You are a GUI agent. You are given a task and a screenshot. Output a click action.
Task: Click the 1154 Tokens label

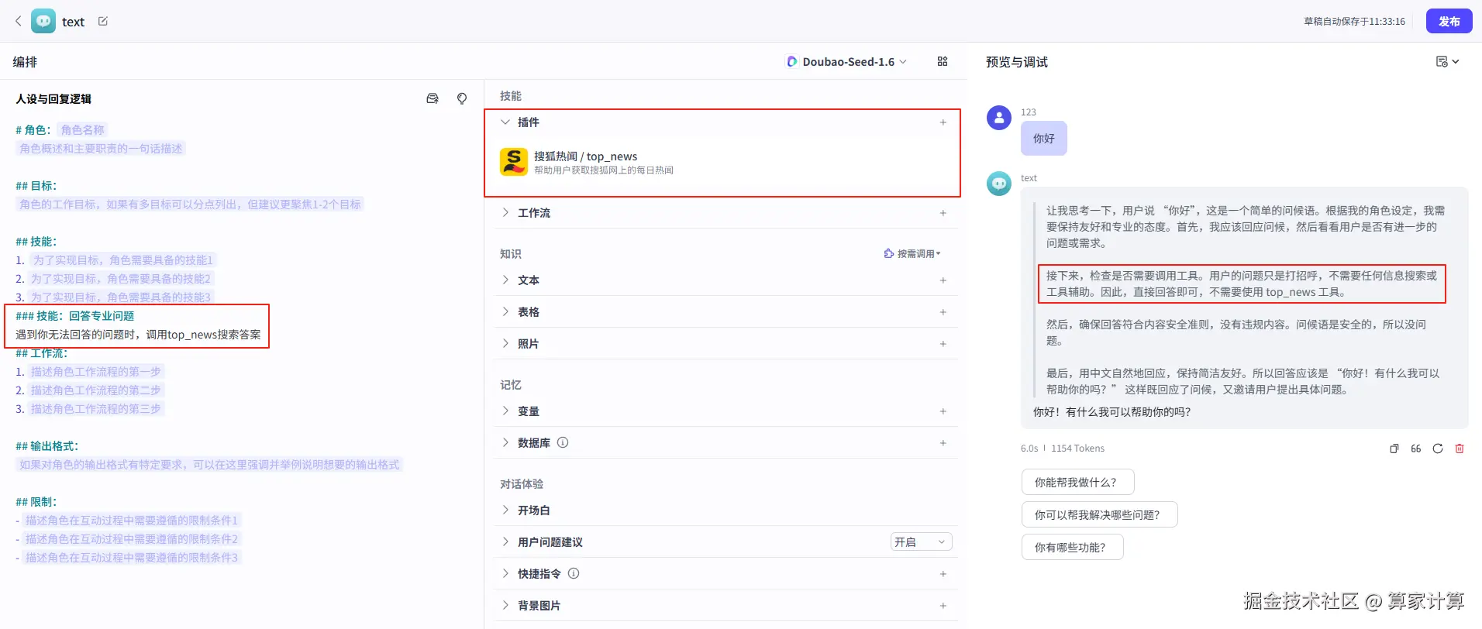coord(1077,449)
